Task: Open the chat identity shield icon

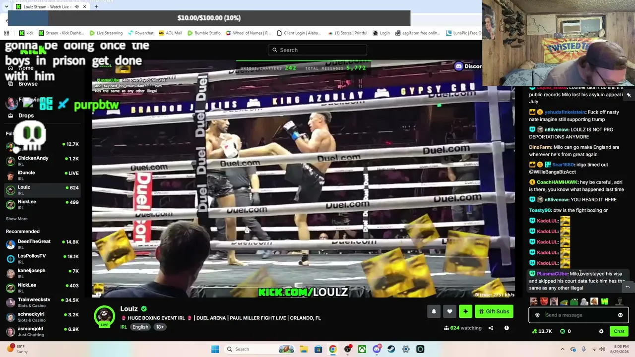Action: point(537,315)
